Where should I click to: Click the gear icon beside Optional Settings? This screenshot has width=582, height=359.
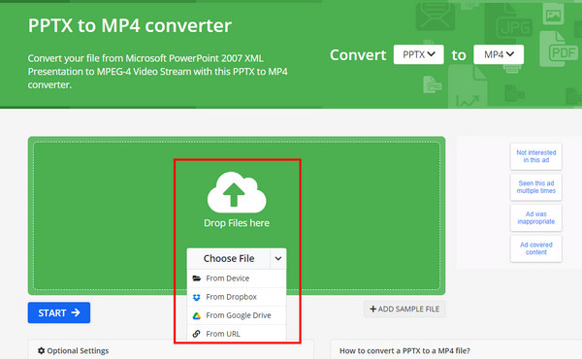(x=41, y=350)
